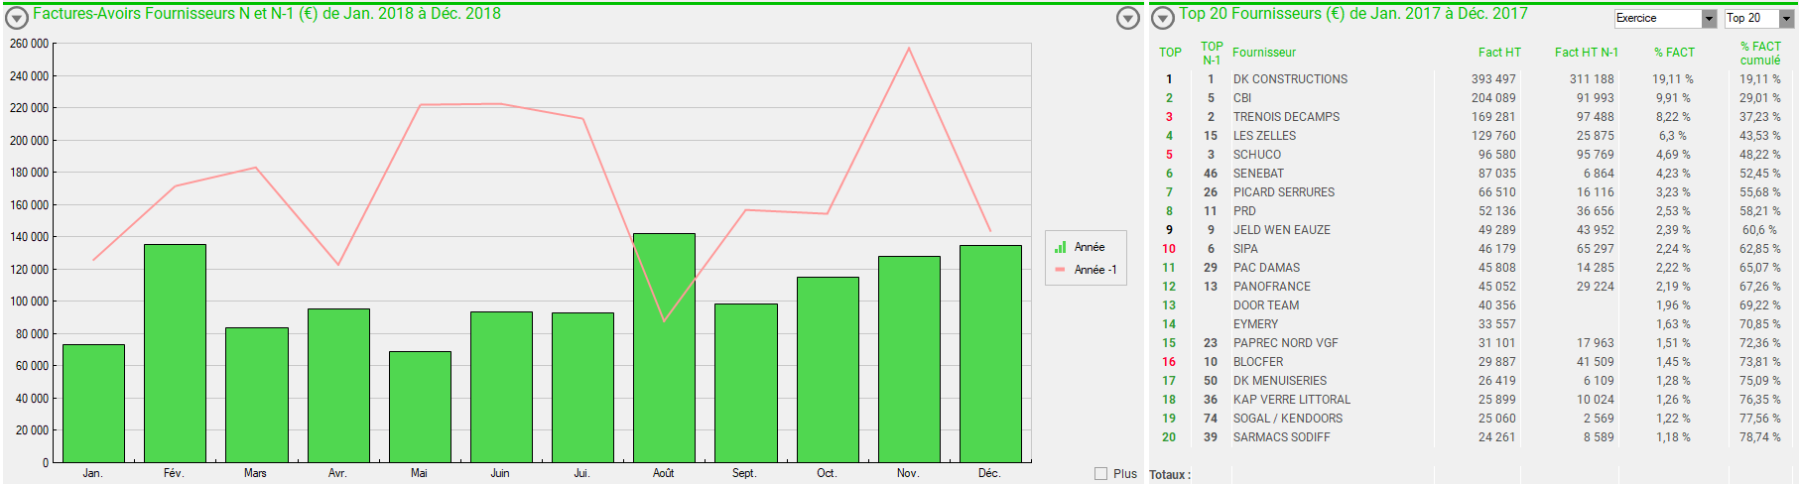This screenshot has height=484, width=1799.
Task: Select the JELD WEN EAUZE supplier row
Action: pyautogui.click(x=1473, y=230)
